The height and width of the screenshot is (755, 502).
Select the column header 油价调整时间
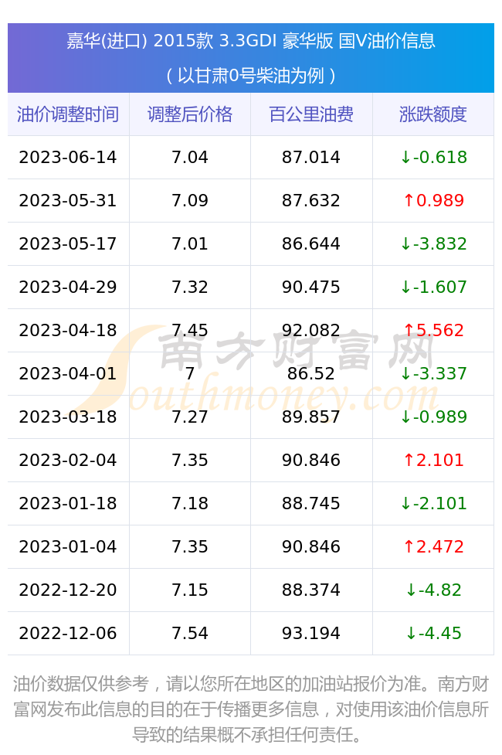pyautogui.click(x=68, y=114)
